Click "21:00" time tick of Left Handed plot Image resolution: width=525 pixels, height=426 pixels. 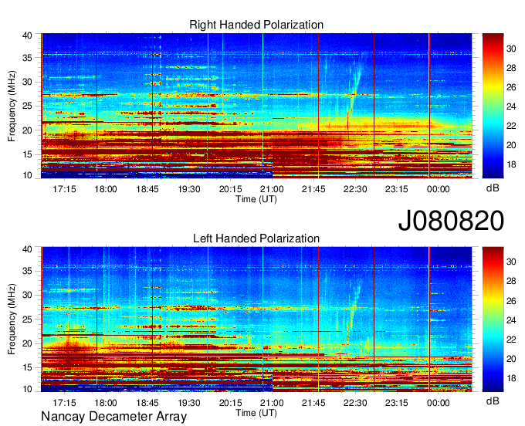272,403
